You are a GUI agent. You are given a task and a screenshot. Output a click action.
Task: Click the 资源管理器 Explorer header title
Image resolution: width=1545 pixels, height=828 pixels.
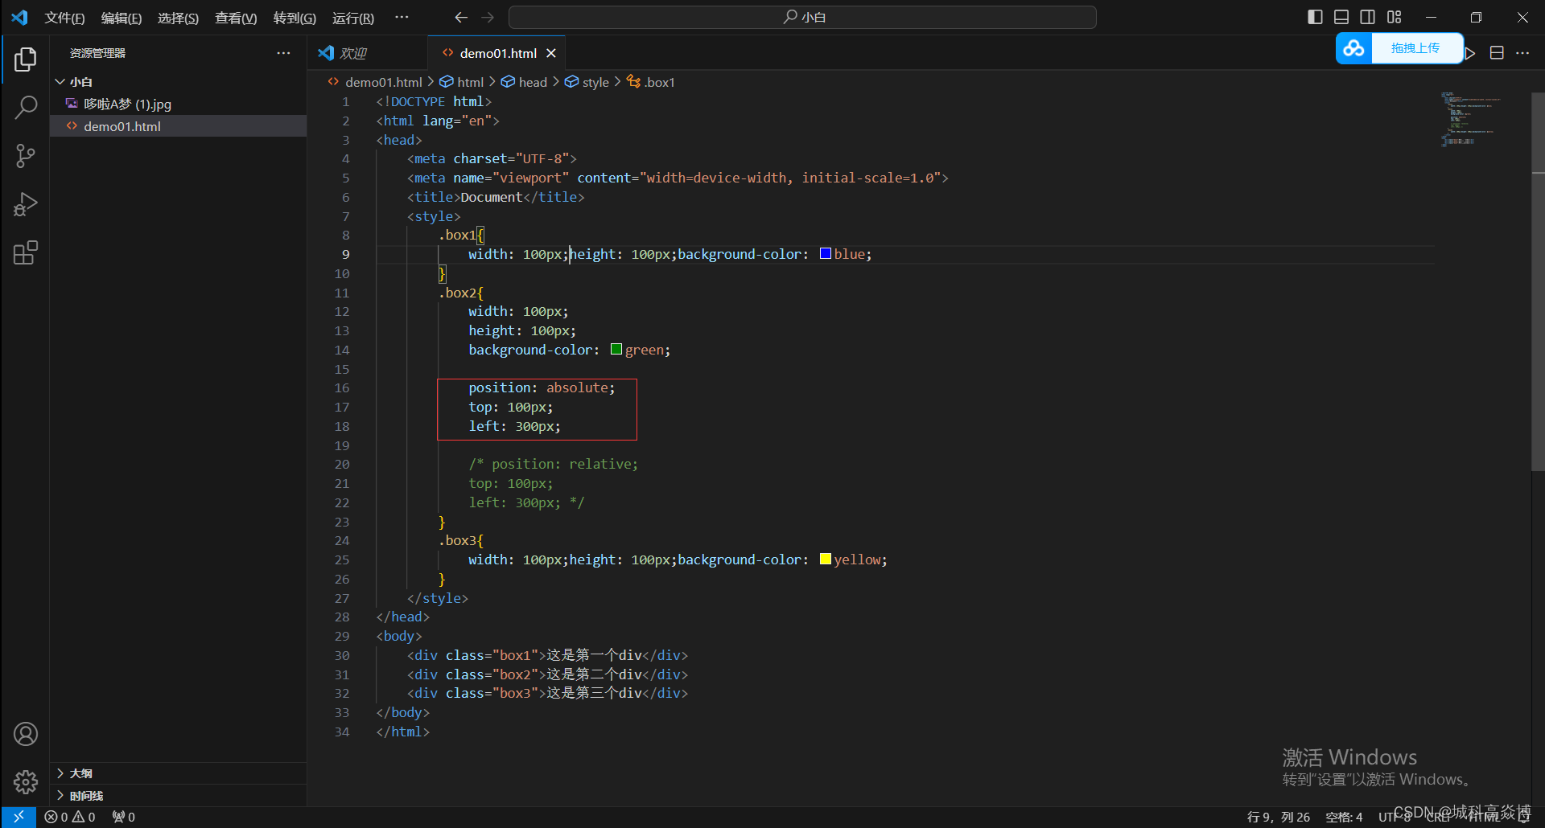click(x=97, y=53)
